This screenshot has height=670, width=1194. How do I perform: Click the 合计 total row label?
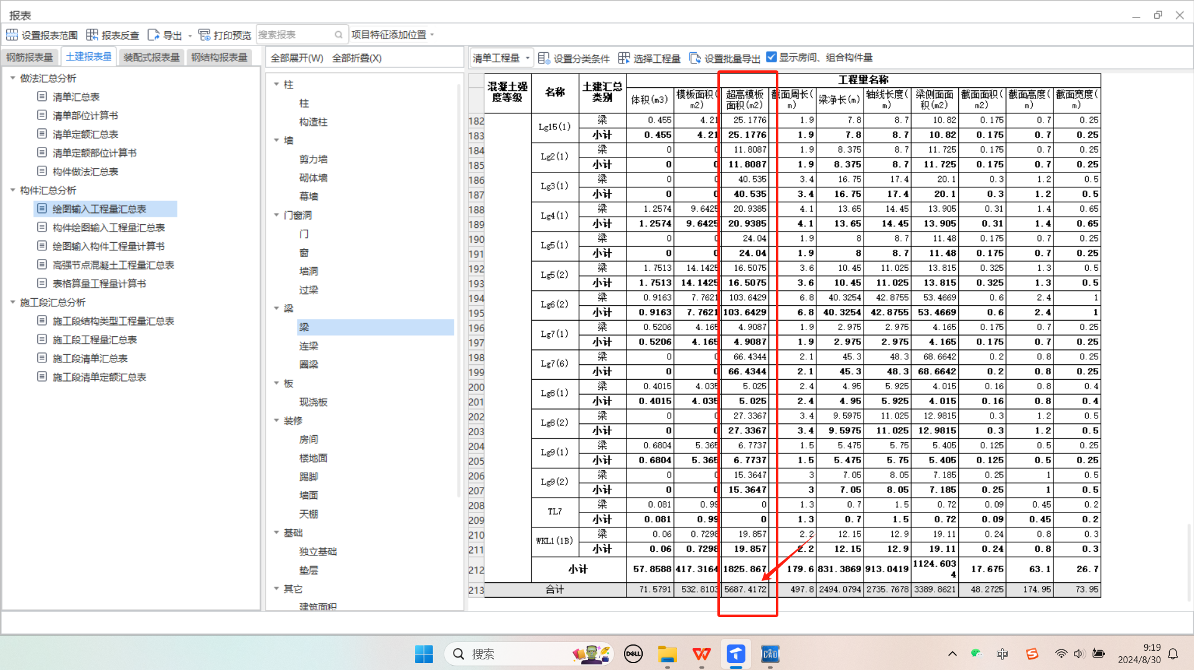point(554,589)
